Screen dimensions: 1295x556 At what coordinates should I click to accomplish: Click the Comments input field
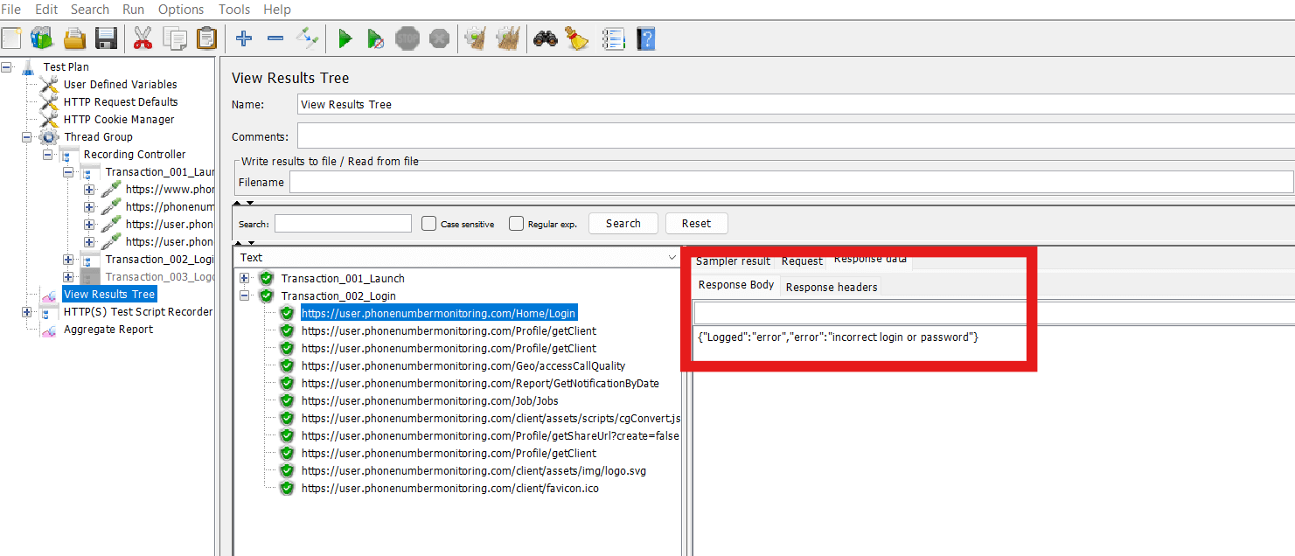point(796,136)
